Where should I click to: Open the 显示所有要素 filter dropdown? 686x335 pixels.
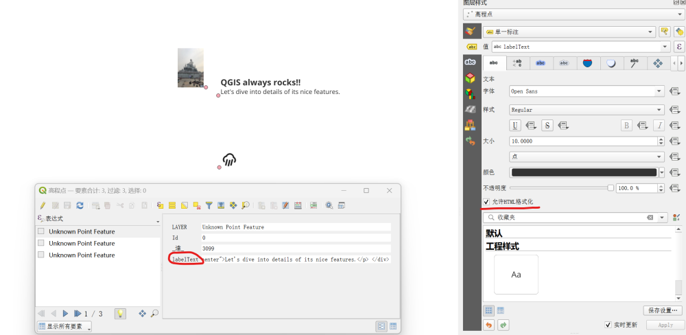coord(64,326)
